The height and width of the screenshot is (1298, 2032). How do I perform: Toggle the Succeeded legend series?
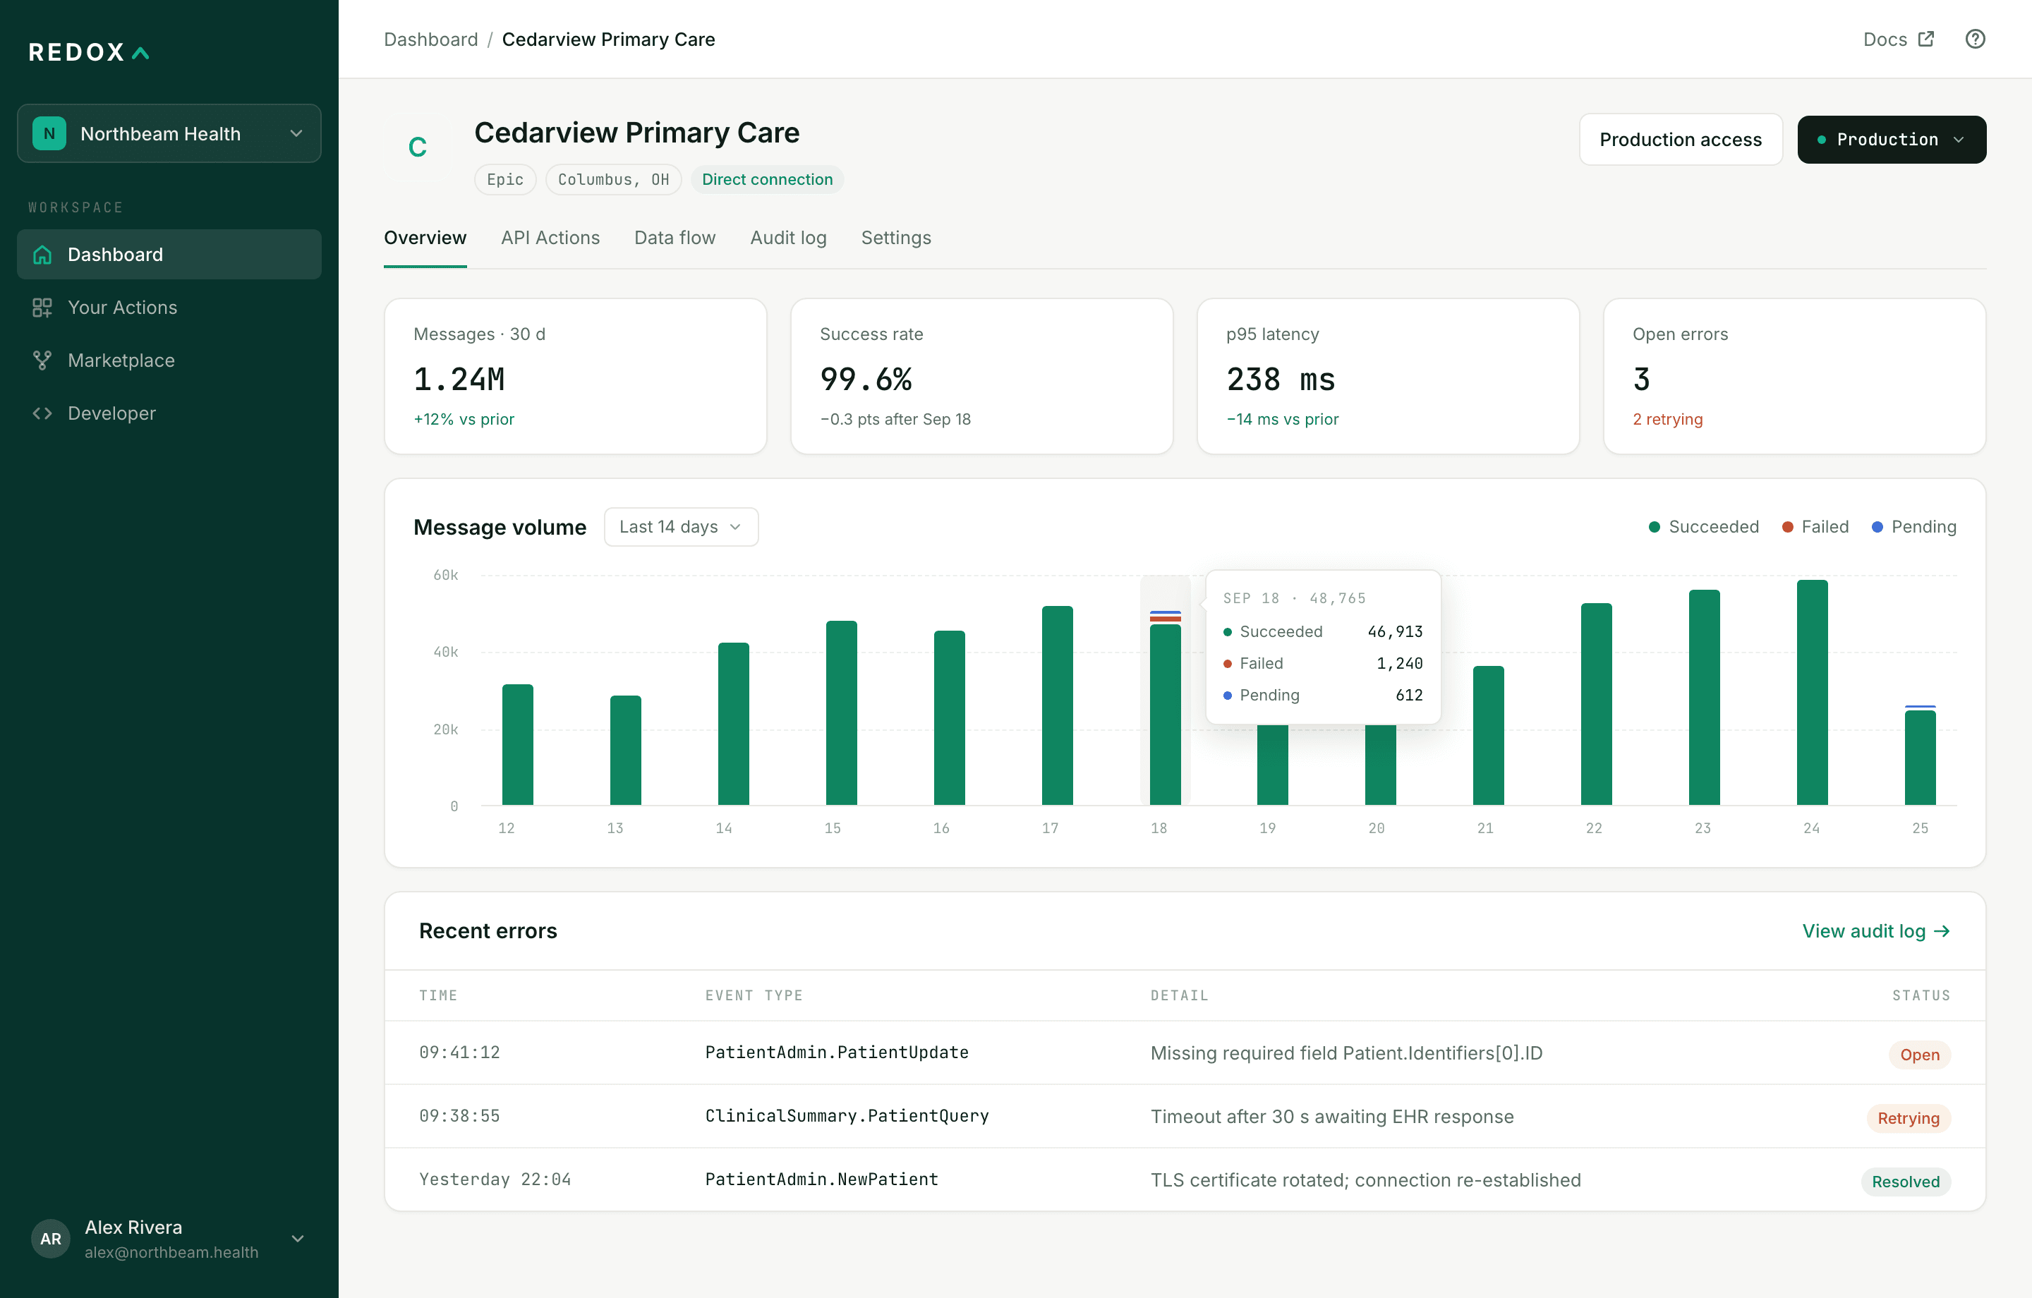(1704, 527)
